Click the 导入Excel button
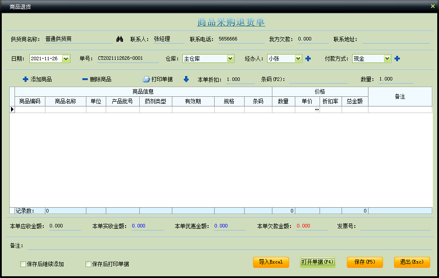Screen dimensions: 439x278 271,262
